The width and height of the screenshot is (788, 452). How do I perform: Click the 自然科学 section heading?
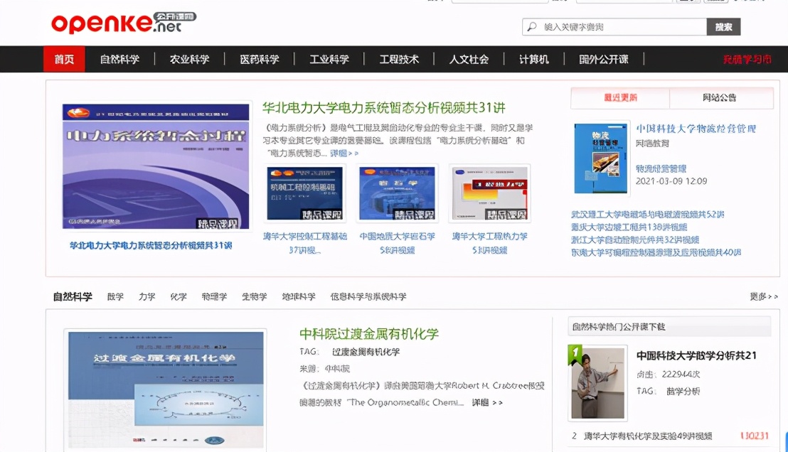(73, 297)
